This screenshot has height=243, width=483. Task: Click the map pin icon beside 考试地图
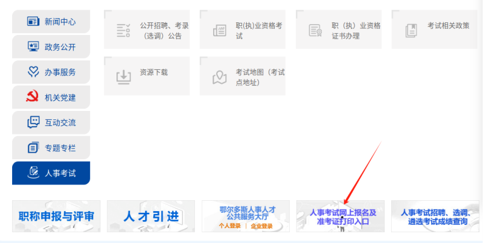click(x=219, y=77)
